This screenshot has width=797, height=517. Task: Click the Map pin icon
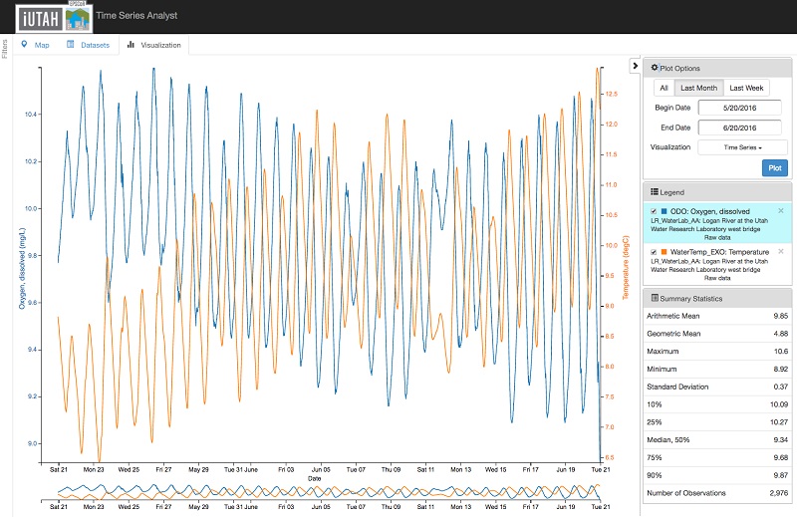24,45
